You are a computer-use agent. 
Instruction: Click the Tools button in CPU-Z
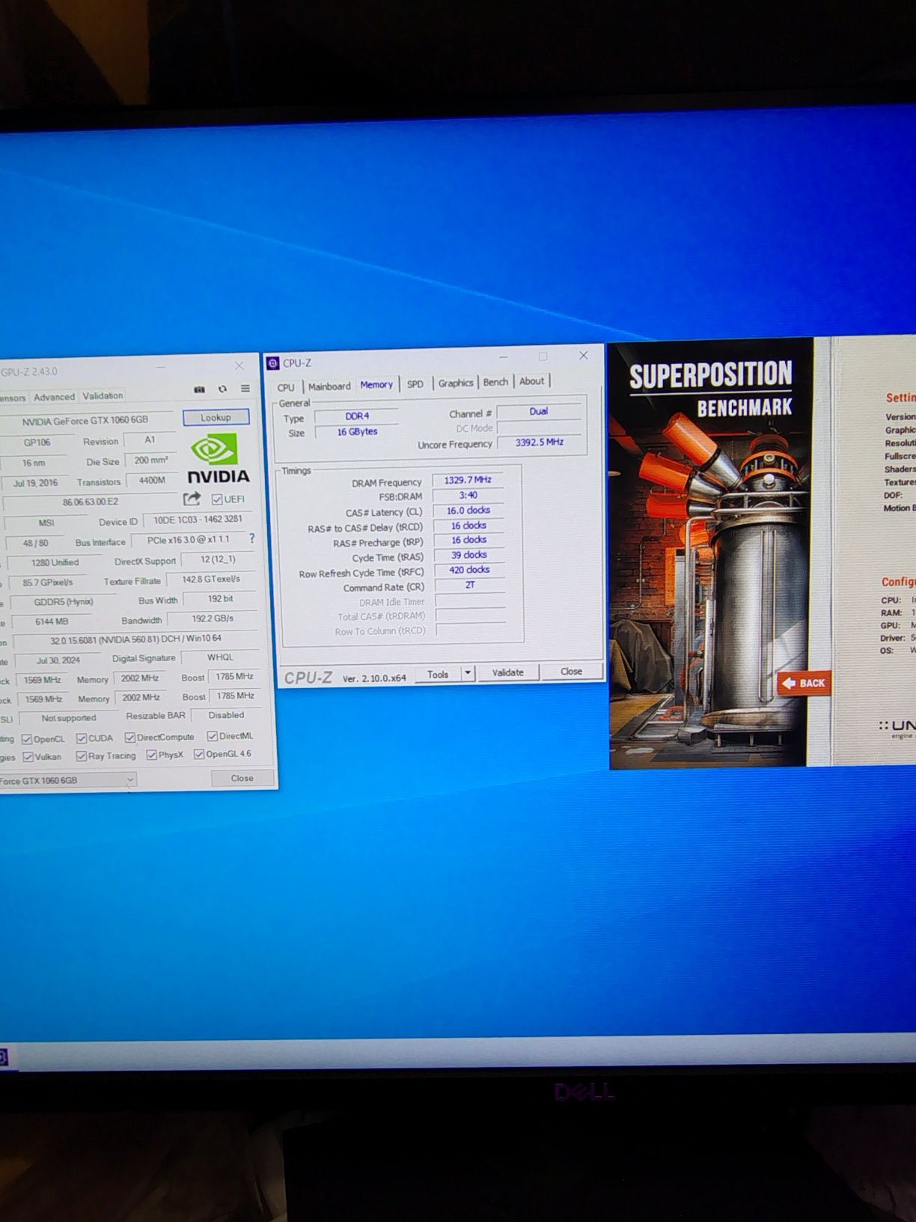pos(438,674)
